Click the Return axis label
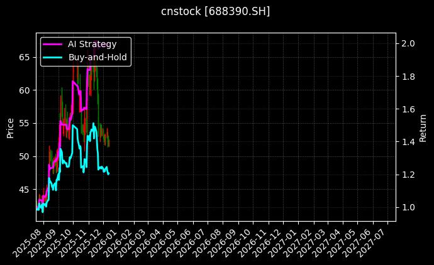 click(x=423, y=127)
